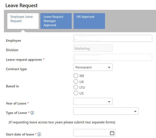Click the Employee name input field
This screenshot has height=138, width=156.
[x=113, y=38]
